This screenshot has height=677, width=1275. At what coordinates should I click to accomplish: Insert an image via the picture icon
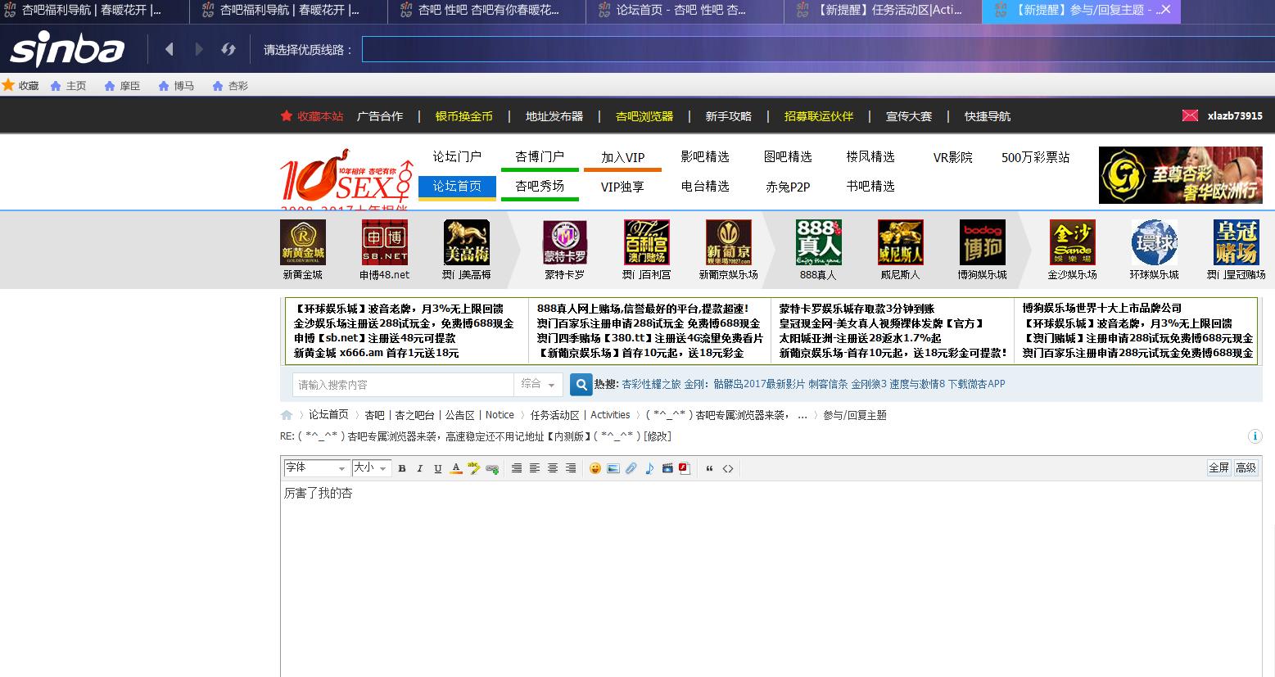point(613,468)
